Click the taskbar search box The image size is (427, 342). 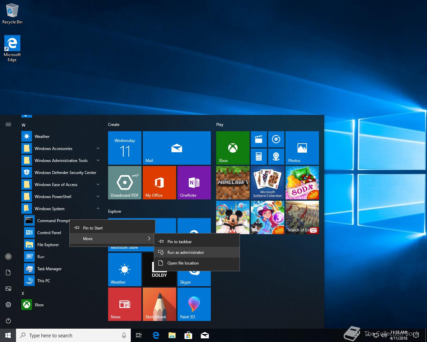point(73,335)
